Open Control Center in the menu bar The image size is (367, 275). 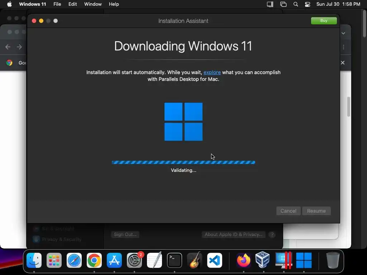click(307, 4)
